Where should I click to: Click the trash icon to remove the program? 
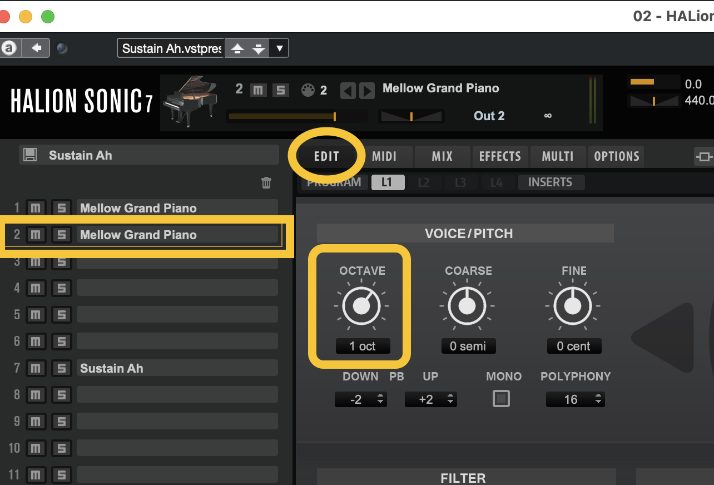click(x=266, y=182)
